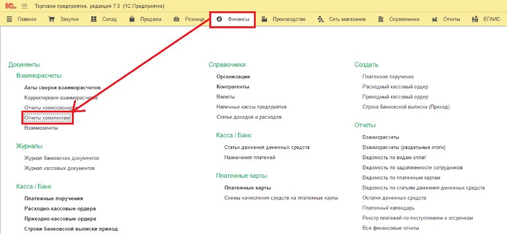507x234 pixels.
Task: Open the bold Платежные карты link
Action: [247, 187]
